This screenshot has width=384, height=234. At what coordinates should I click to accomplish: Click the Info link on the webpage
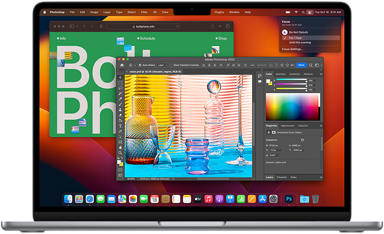pyautogui.click(x=61, y=39)
